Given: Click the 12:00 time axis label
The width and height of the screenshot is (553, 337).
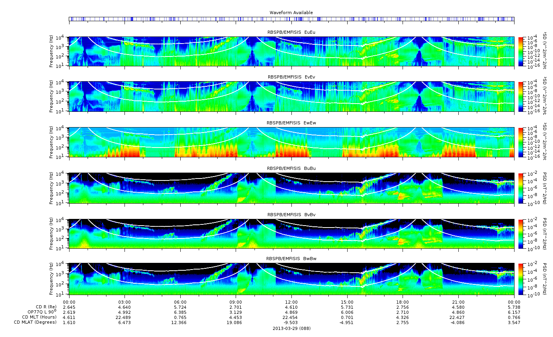Looking at the screenshot, I should [x=291, y=302].
